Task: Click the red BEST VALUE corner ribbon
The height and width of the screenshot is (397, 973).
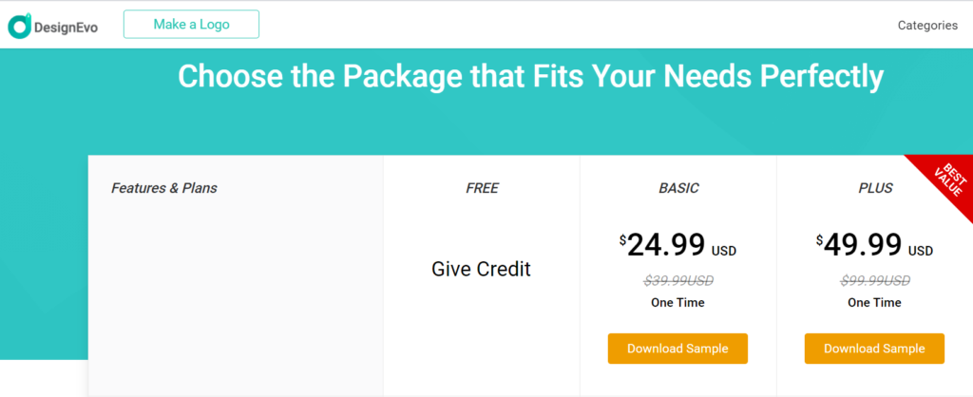Action: (947, 180)
